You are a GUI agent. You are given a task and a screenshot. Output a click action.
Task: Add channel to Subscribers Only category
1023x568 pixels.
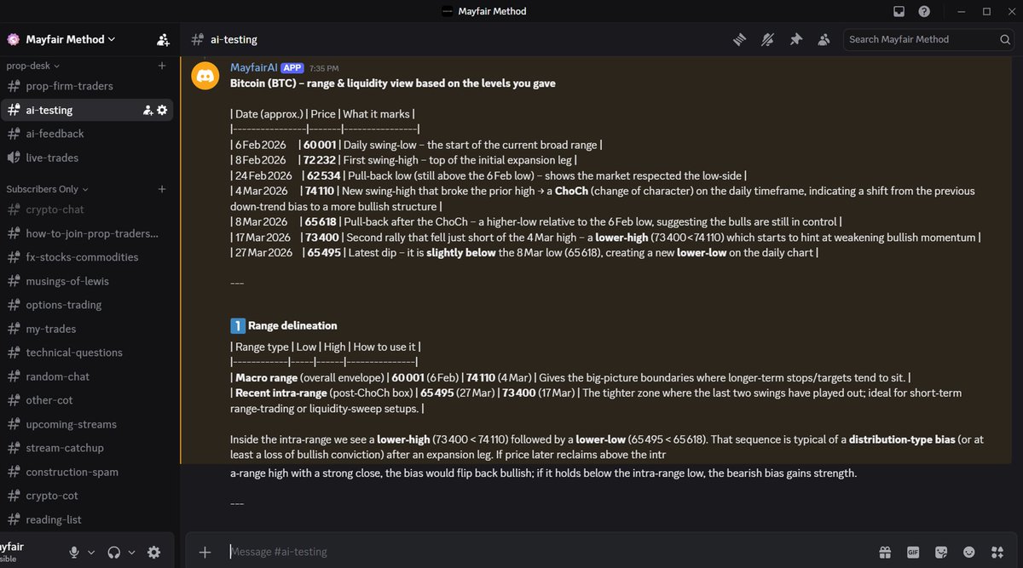coord(162,189)
